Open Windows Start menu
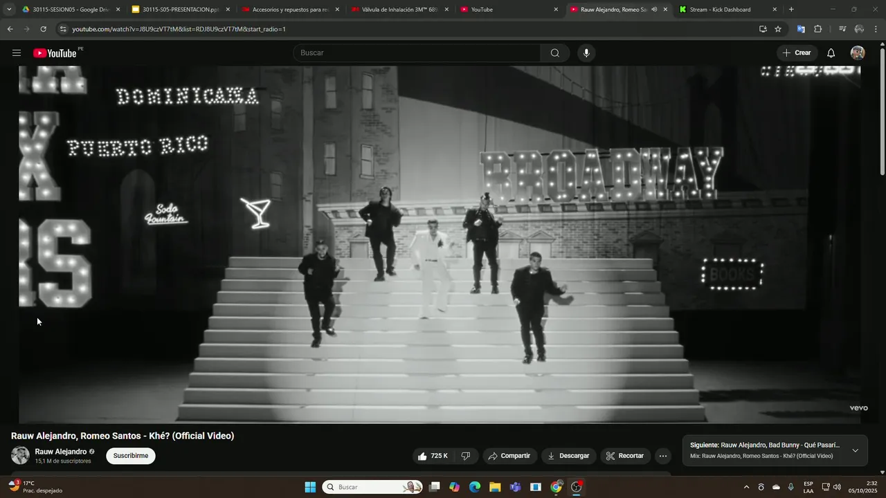The width and height of the screenshot is (886, 498). 310,487
